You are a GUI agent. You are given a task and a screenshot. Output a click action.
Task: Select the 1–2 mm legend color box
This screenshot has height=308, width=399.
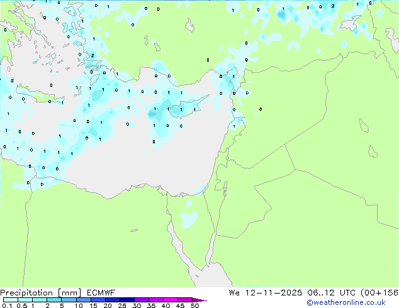[40, 300]
